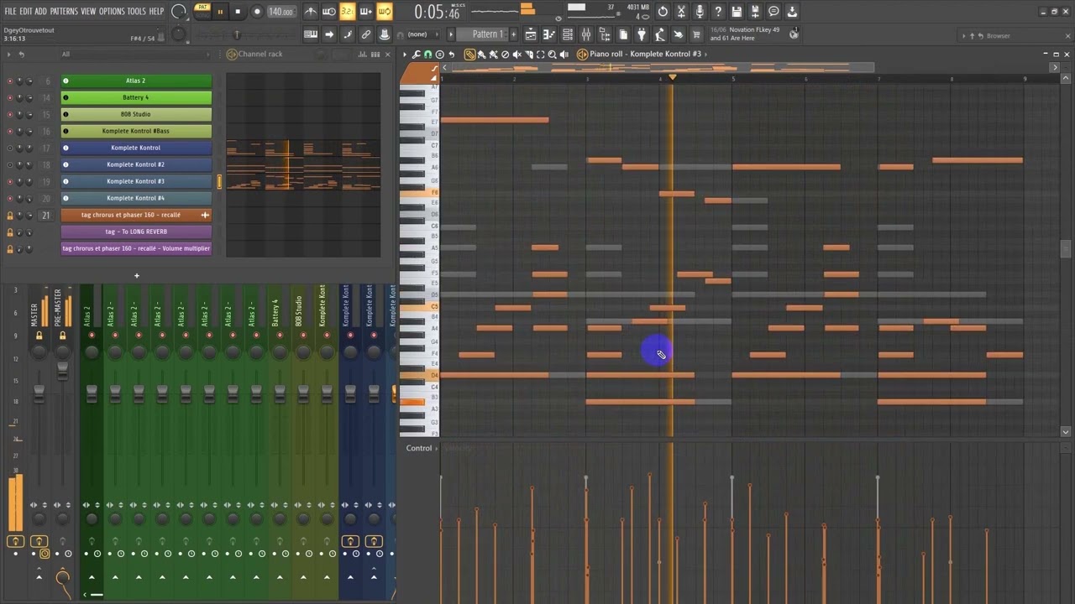The width and height of the screenshot is (1075, 604).
Task: Toggle auto-scrolling arrow icon
Action: (x=329, y=34)
